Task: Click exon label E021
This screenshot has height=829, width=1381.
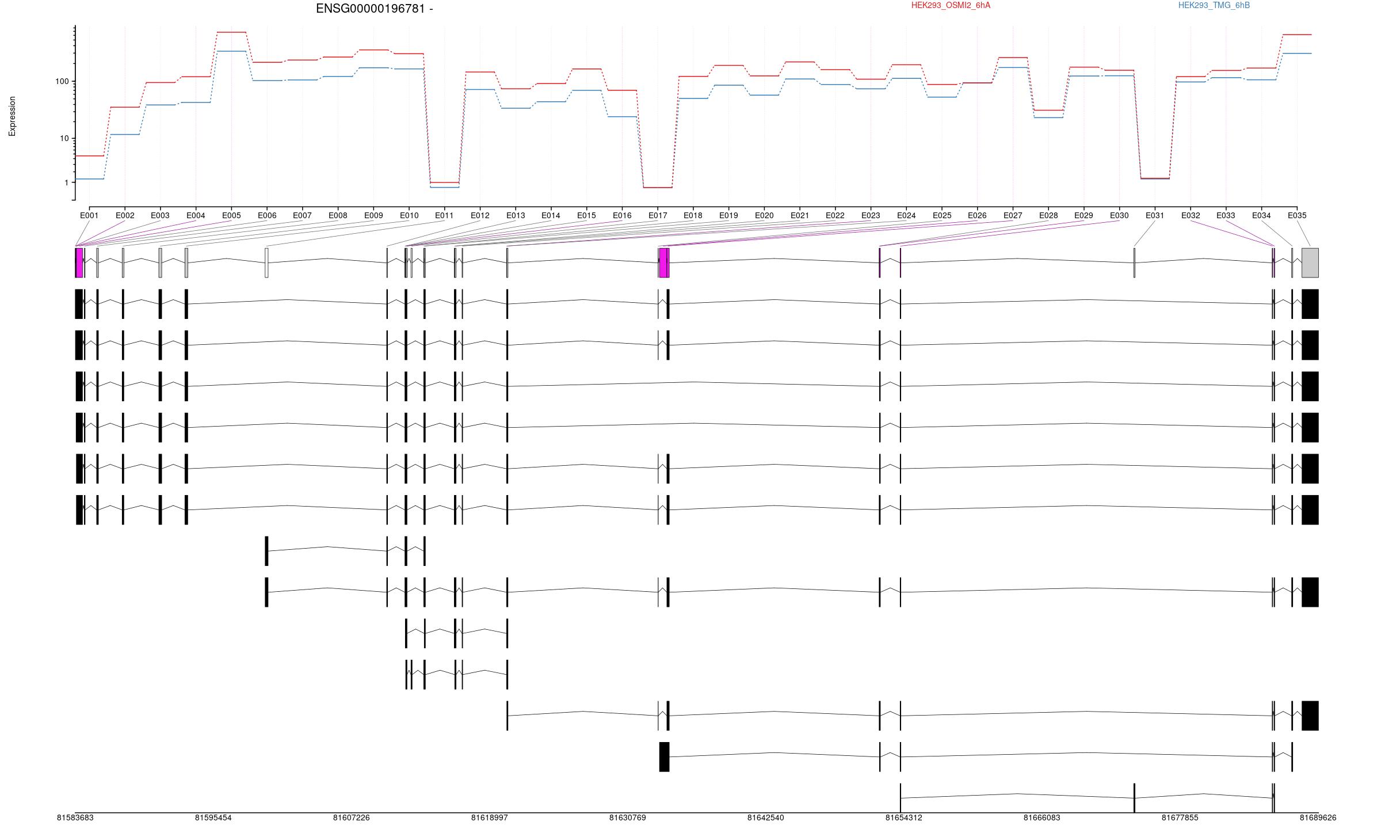Action: coord(800,216)
